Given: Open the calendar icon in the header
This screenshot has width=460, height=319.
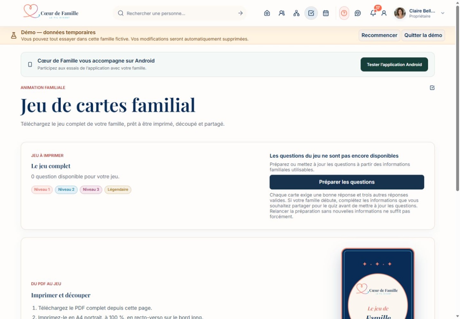Looking at the screenshot, I should click(326, 13).
